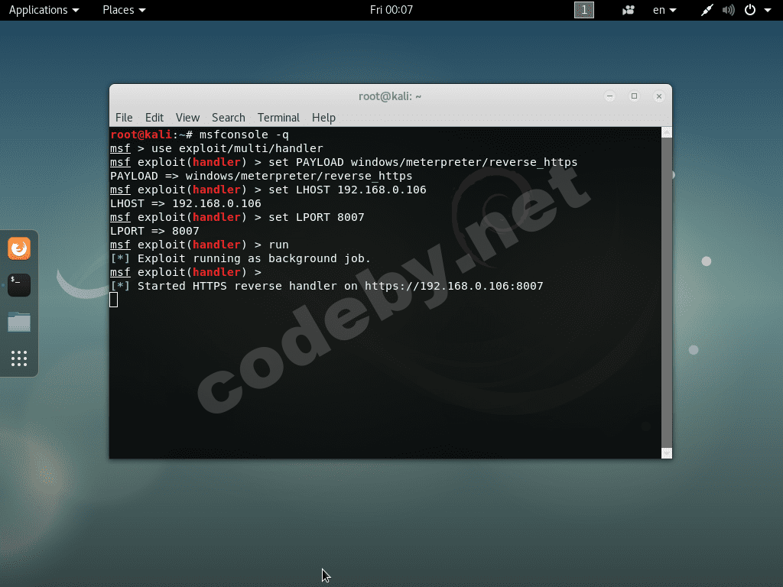This screenshot has width=783, height=587.
Task: Click the terminal cursor block
Action: [x=114, y=300]
